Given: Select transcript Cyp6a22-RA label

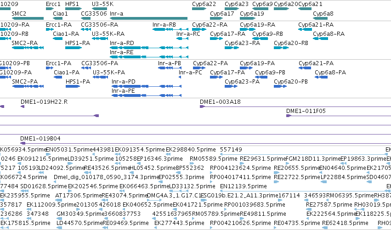Looking at the screenshot, I should point(210,25).
